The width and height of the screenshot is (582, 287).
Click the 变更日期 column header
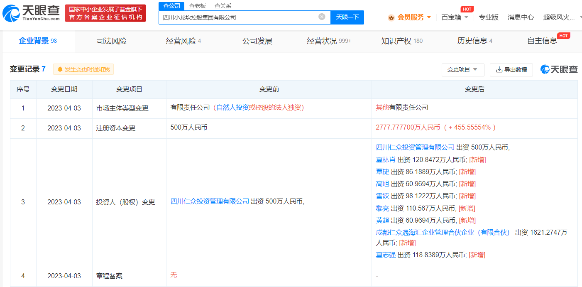[64, 89]
